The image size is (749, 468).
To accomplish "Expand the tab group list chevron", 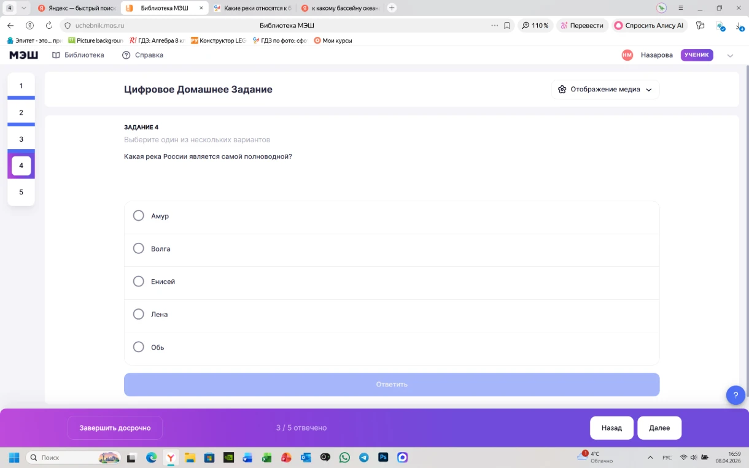I will tap(24, 8).
